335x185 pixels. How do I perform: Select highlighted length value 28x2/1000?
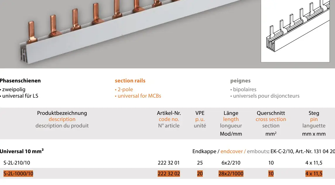231,174
